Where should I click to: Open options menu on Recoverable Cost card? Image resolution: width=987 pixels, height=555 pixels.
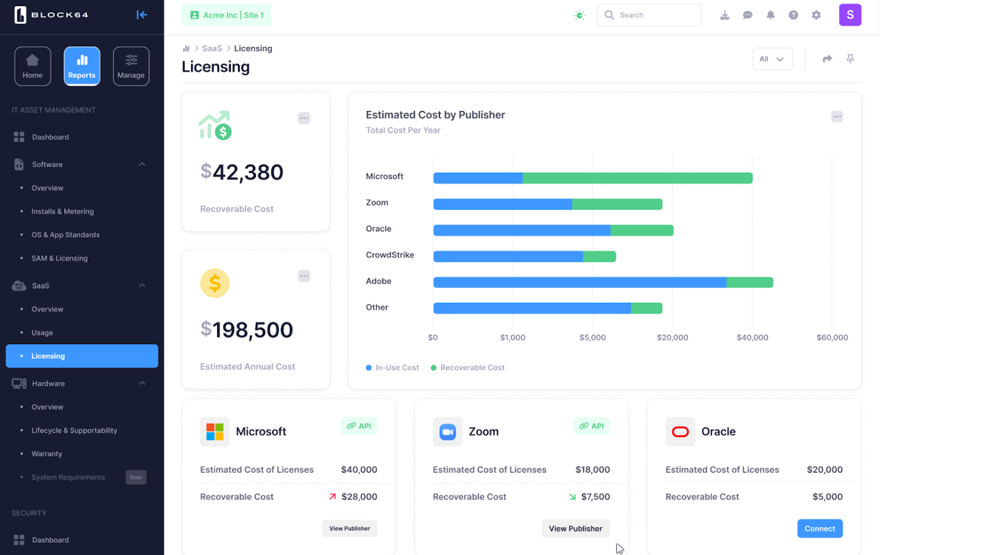point(304,118)
